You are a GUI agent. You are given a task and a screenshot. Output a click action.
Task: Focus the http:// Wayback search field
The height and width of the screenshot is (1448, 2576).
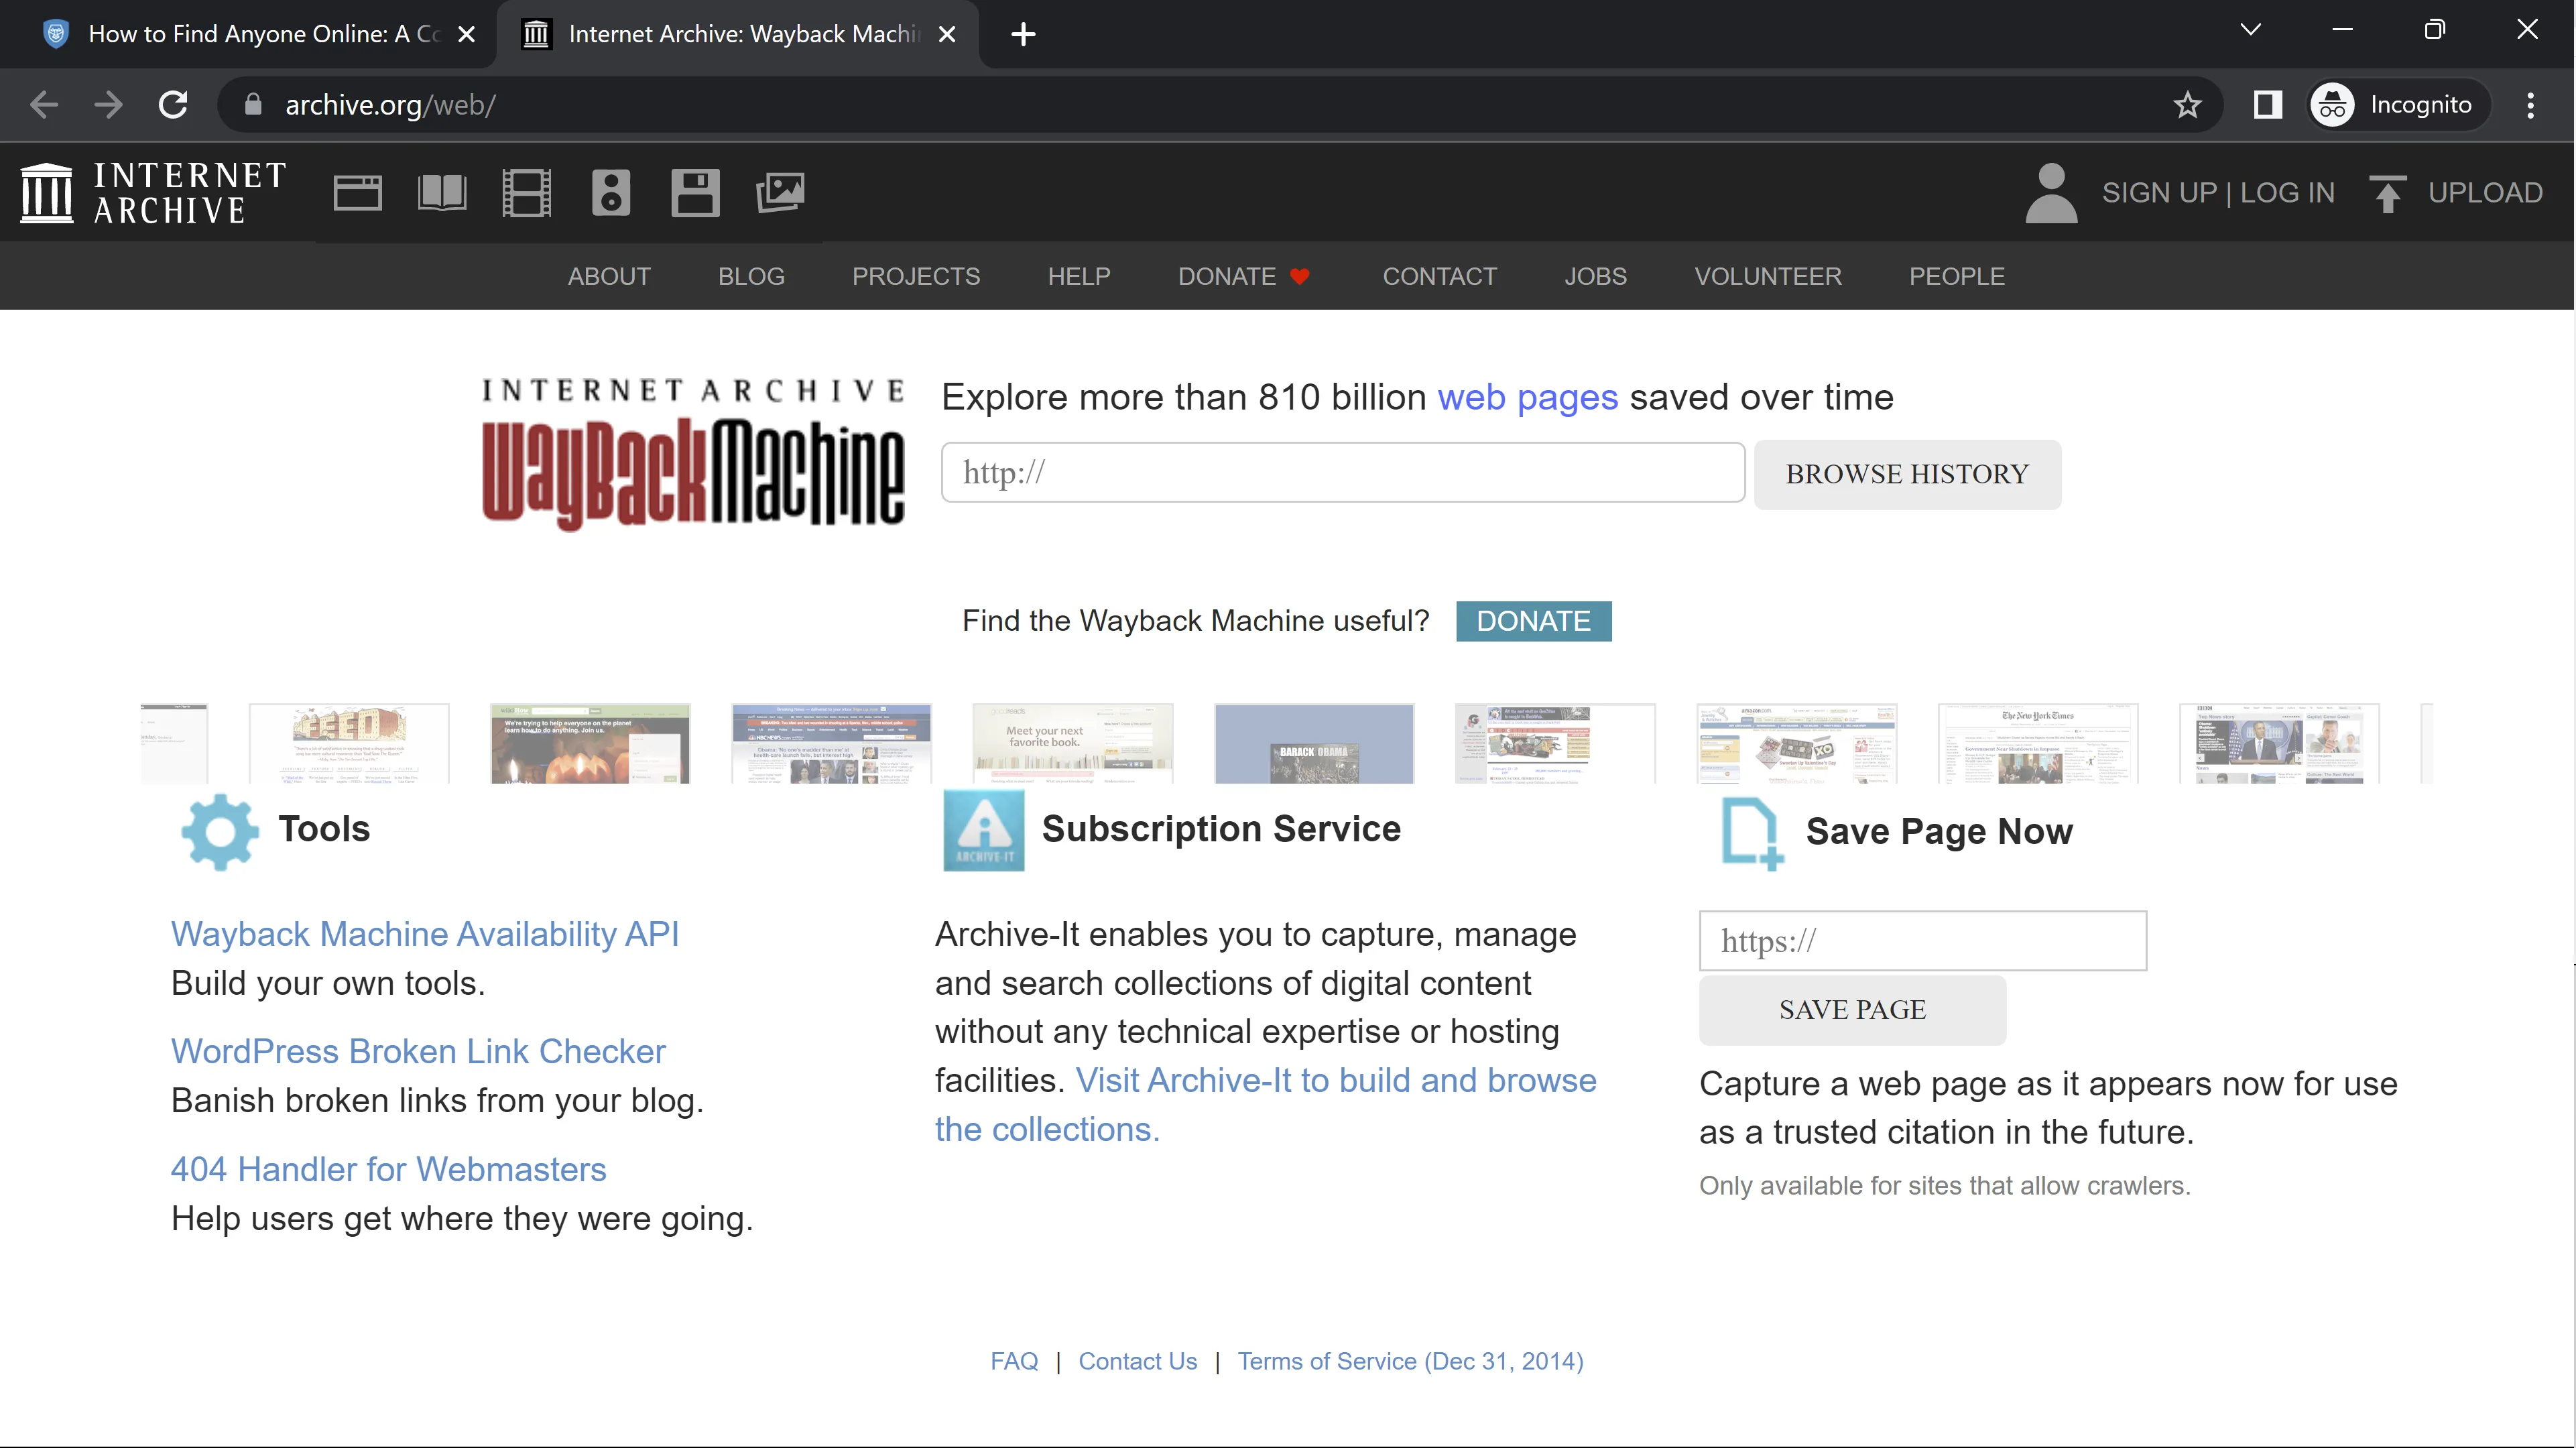pos(1342,473)
